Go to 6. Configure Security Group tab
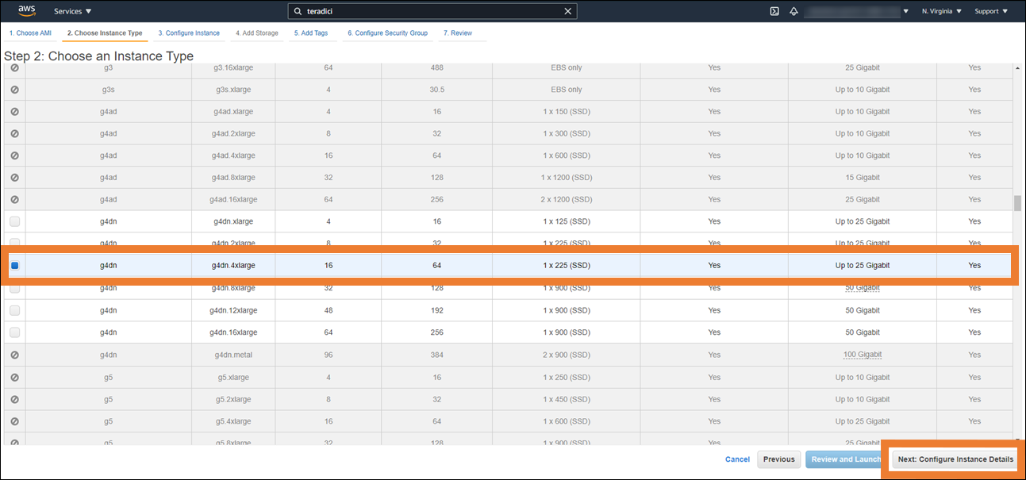This screenshot has height=480, width=1026. coord(387,33)
